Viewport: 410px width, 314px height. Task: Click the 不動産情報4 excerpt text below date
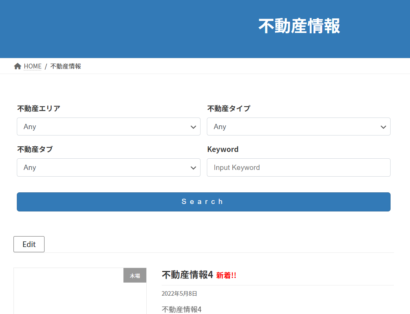coord(181,309)
